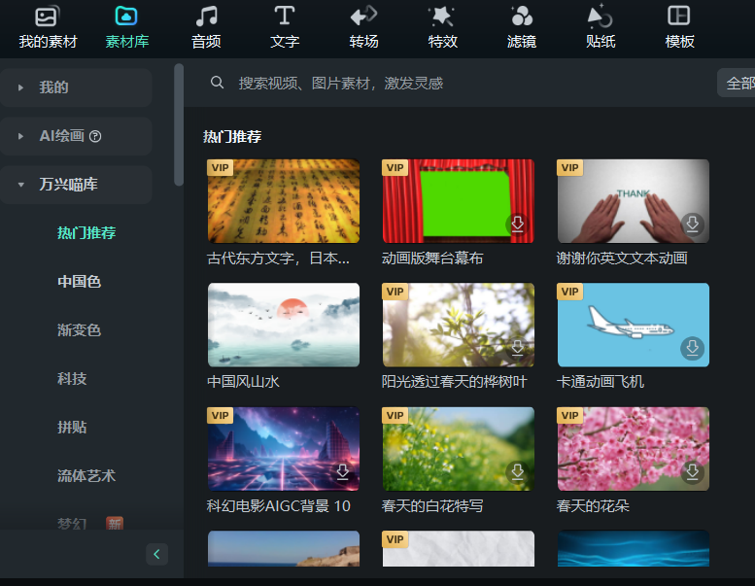Click the material search input field
Viewport: 755px width, 586px height.
(437, 84)
